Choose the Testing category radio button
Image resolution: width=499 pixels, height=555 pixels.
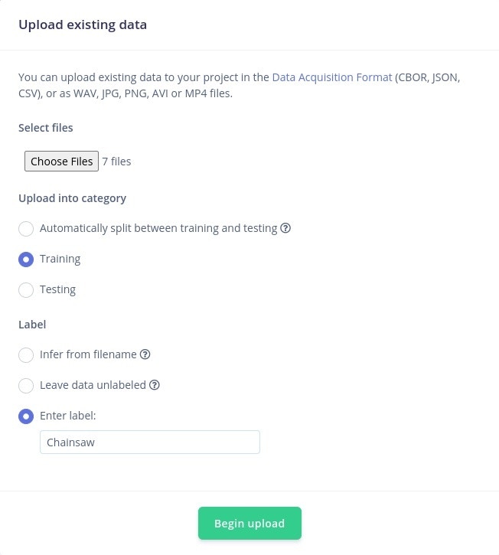(26, 290)
